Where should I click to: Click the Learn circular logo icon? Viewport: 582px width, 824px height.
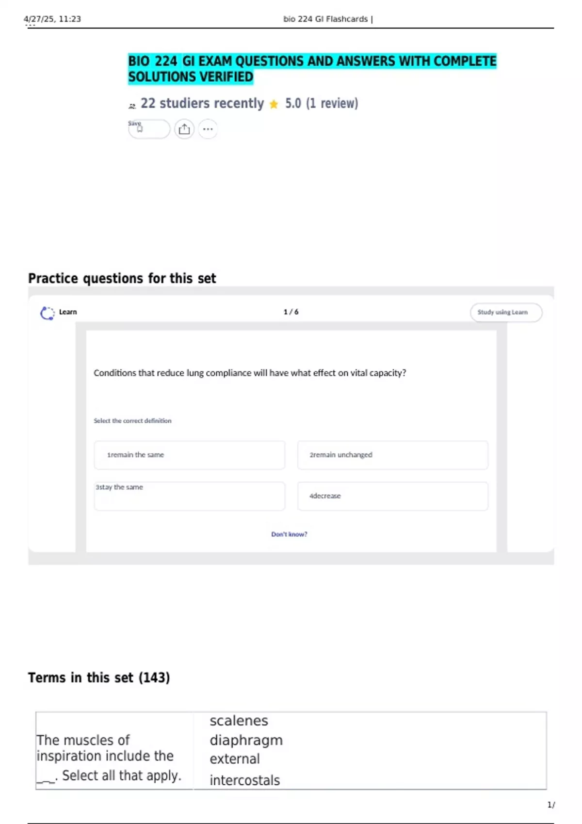coord(47,313)
